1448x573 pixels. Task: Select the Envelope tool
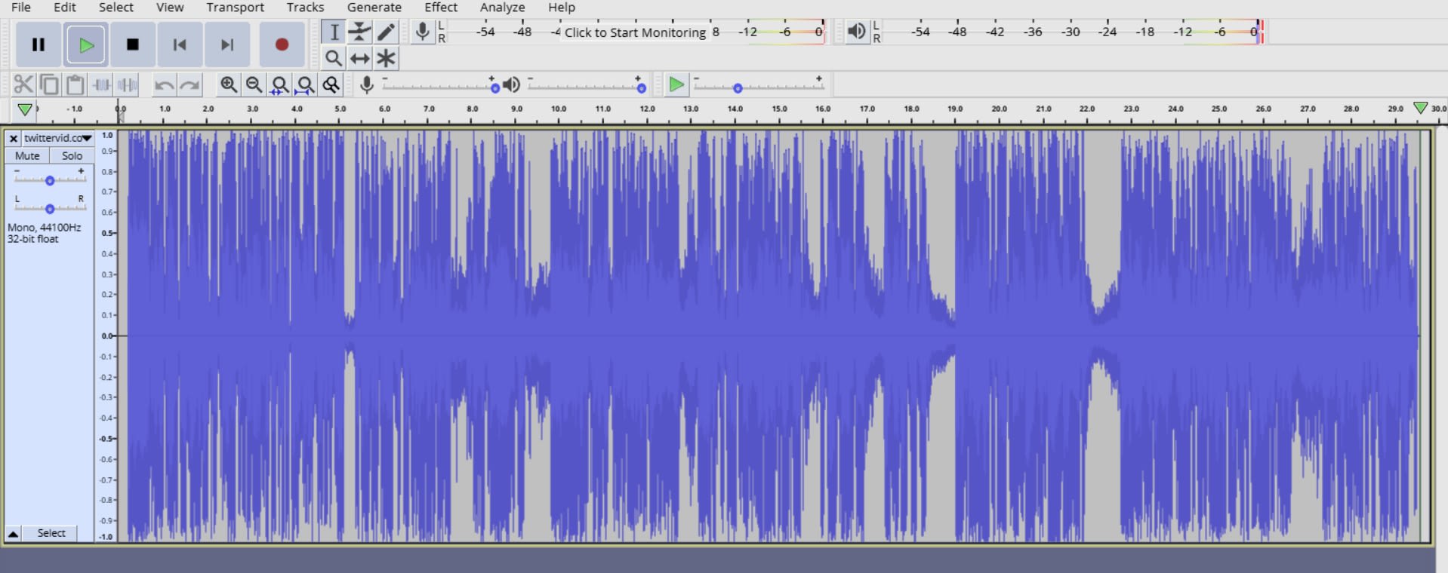click(x=360, y=32)
